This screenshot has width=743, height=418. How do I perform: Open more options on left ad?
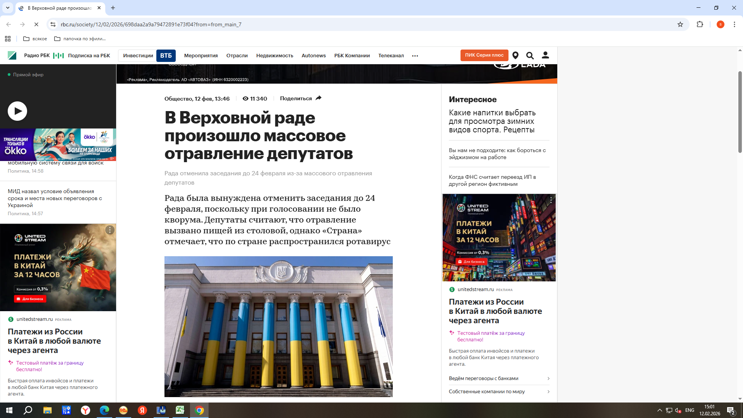click(x=110, y=230)
